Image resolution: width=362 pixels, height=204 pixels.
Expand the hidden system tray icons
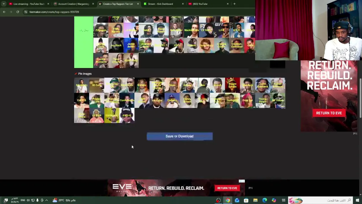click(x=46, y=200)
